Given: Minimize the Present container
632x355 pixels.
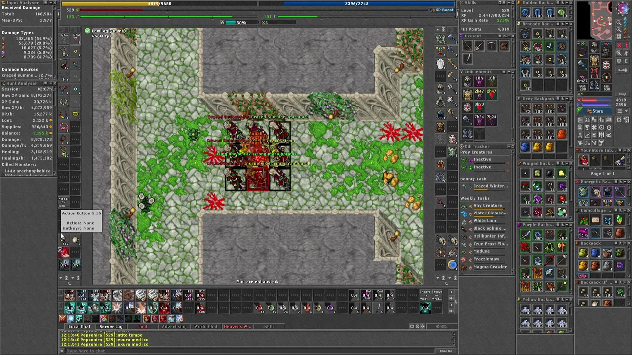Looking at the screenshot, I should 509,36.
